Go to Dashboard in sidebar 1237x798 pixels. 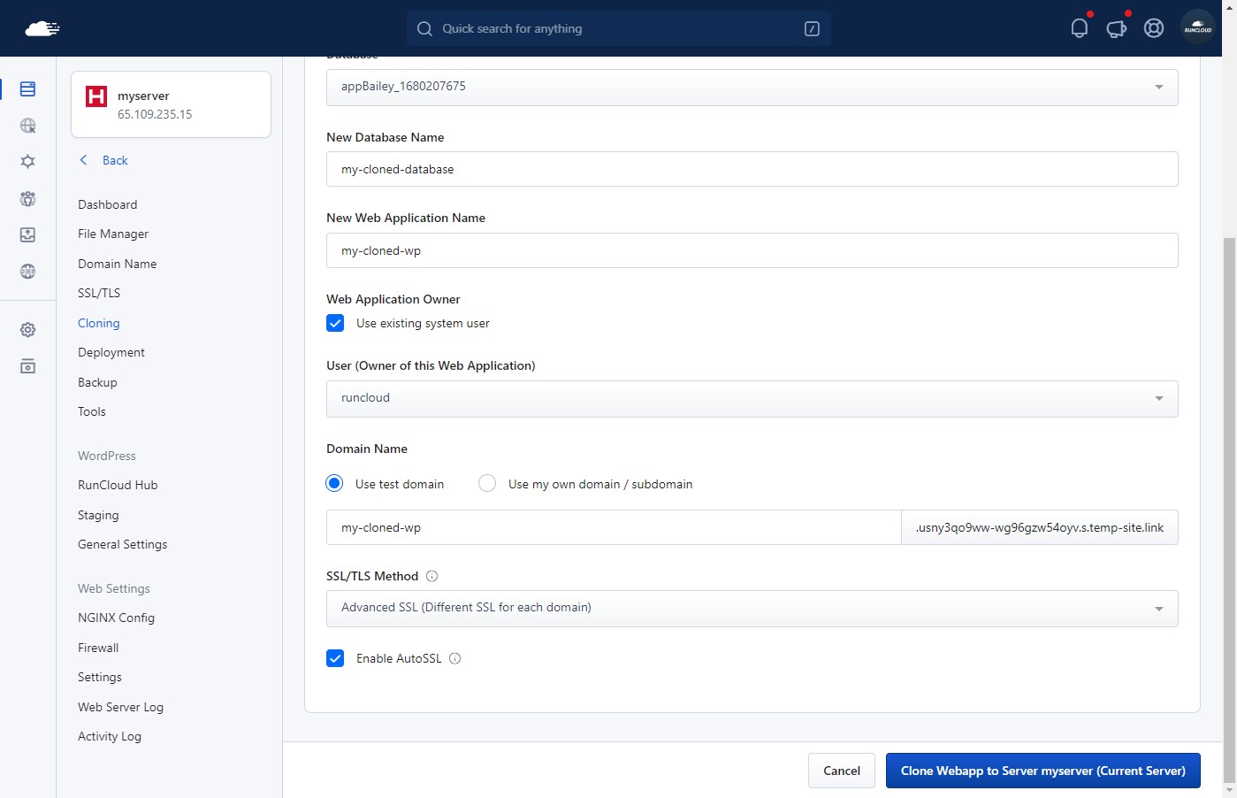click(x=108, y=204)
